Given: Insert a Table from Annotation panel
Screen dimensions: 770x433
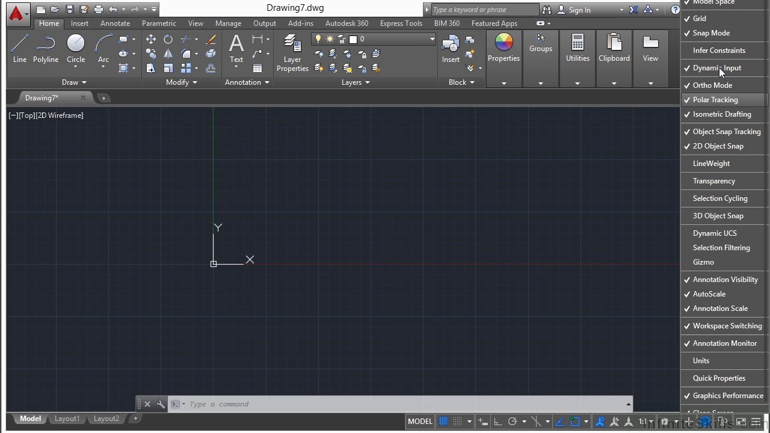Looking at the screenshot, I should [x=257, y=69].
